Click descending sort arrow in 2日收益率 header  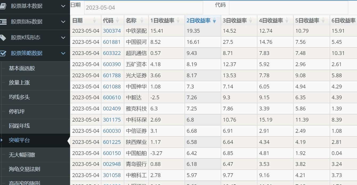pos(214,21)
